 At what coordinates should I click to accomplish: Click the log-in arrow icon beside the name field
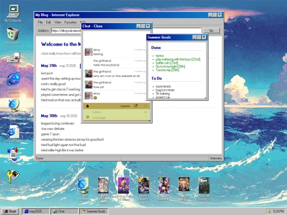point(146,112)
